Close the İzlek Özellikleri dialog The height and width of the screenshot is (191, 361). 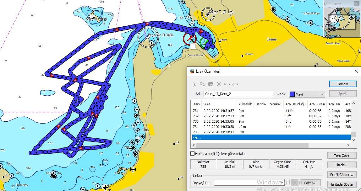[x=356, y=71]
